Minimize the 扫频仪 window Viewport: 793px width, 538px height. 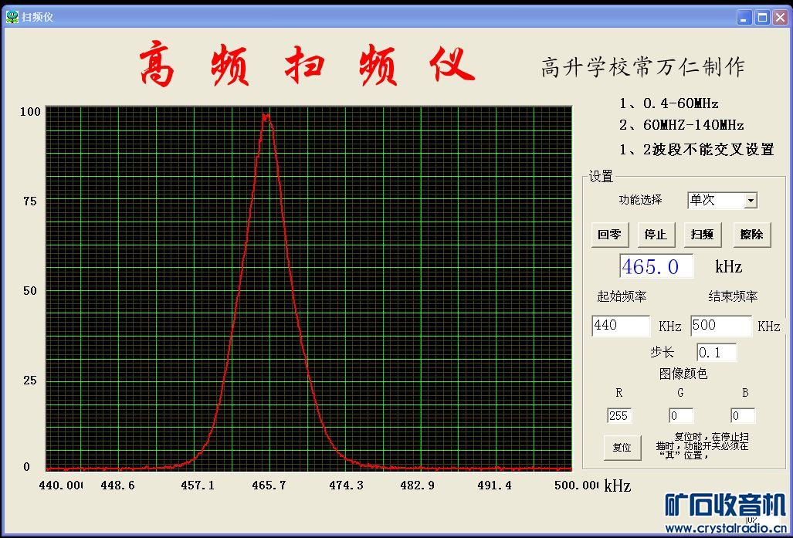pyautogui.click(x=744, y=18)
